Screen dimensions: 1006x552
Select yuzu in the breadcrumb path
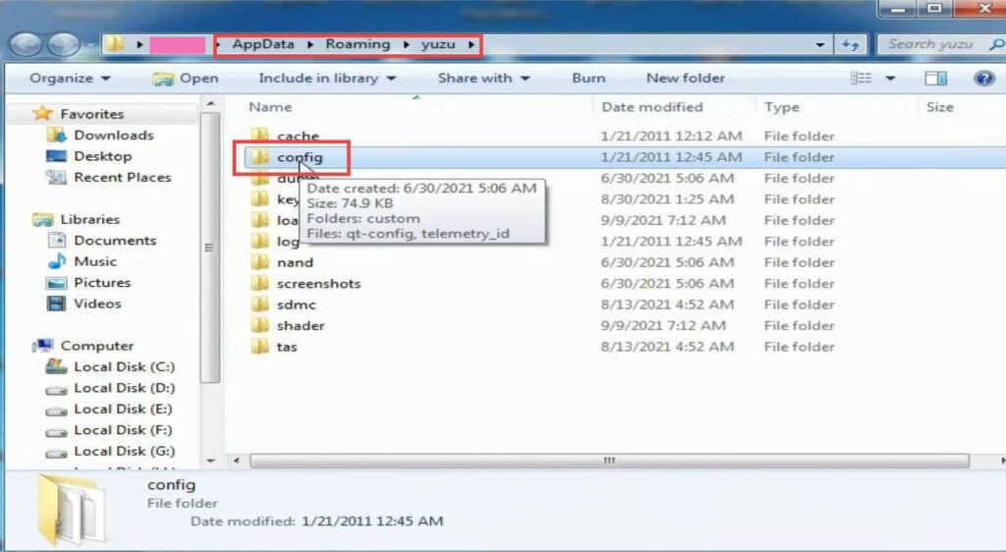(437, 44)
